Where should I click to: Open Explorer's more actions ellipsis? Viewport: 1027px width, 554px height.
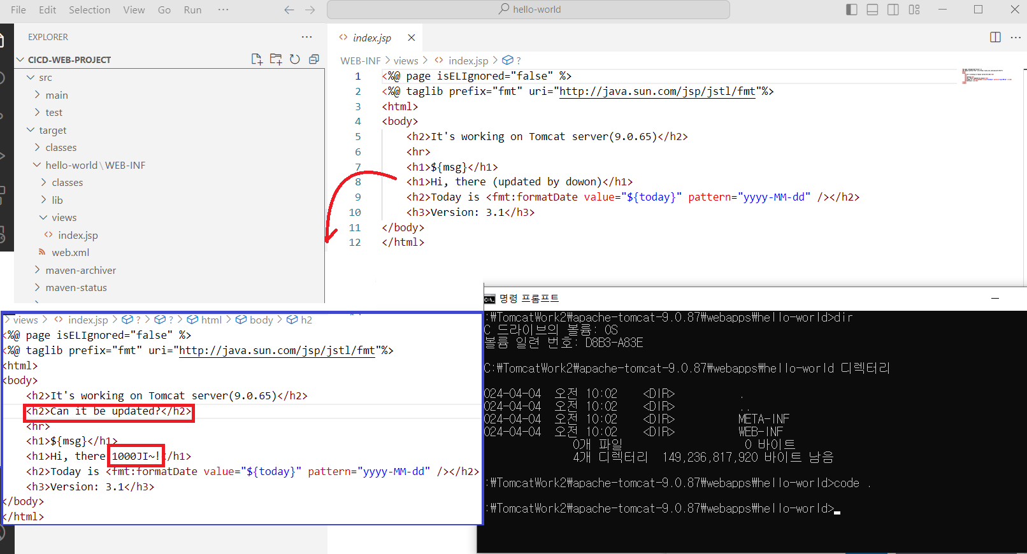coord(307,37)
